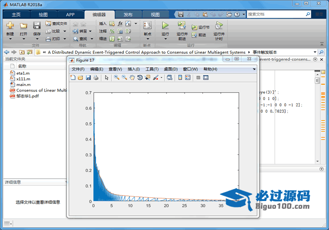
Task: Click Run and Time (运行并计时) icon
Action: [219, 26]
